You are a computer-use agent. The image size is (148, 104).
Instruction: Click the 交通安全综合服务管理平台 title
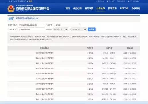click(x=33, y=8)
